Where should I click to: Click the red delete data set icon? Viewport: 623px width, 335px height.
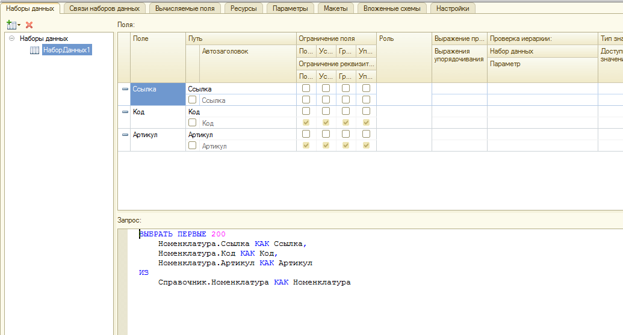tap(29, 25)
